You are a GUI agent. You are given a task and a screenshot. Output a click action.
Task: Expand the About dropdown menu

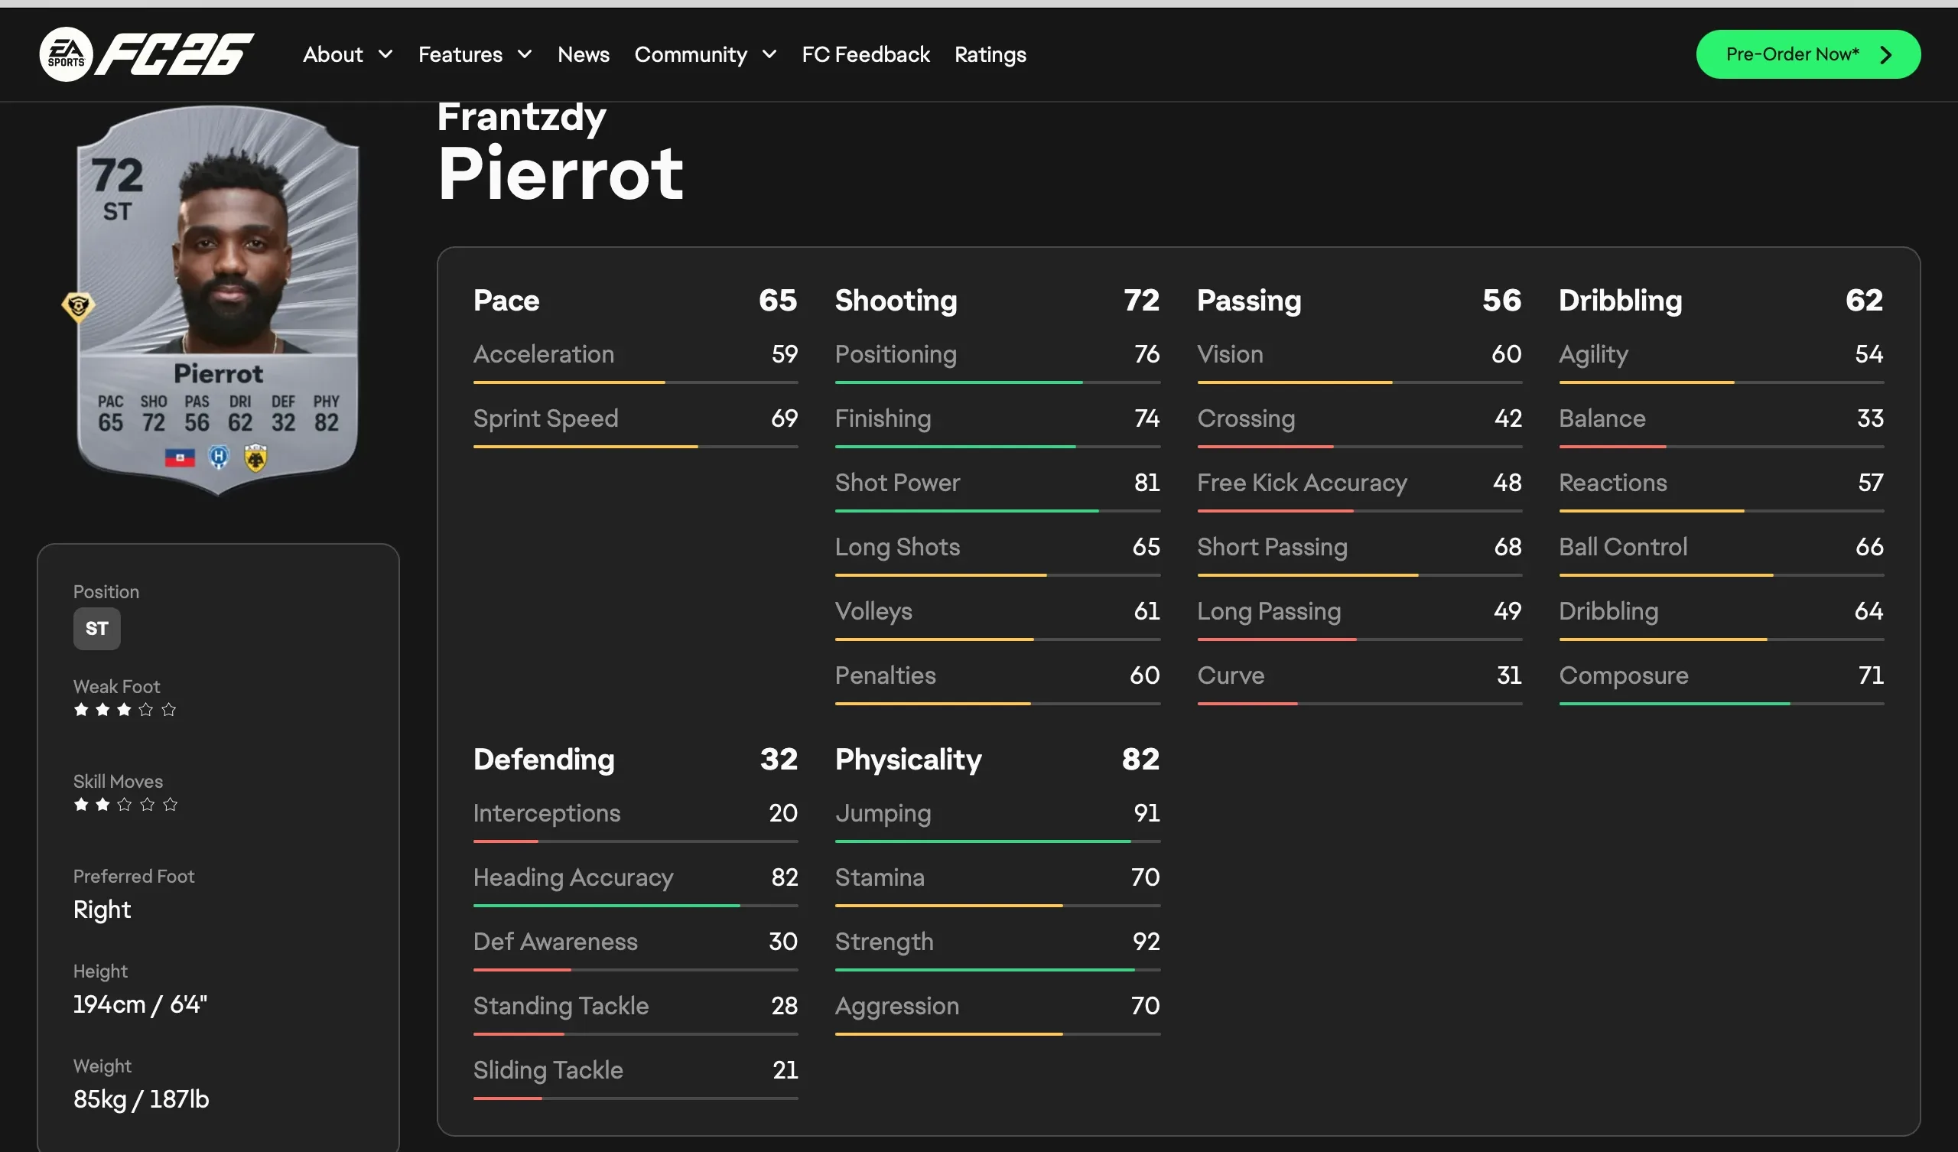pos(347,54)
